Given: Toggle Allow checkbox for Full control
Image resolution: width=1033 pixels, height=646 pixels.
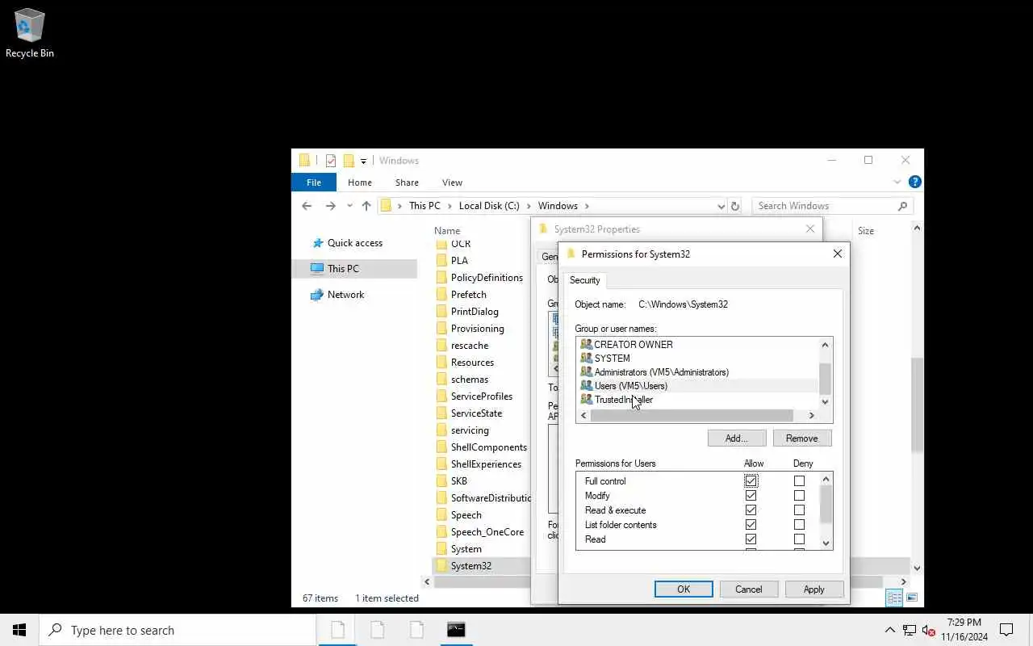Looking at the screenshot, I should [x=751, y=481].
